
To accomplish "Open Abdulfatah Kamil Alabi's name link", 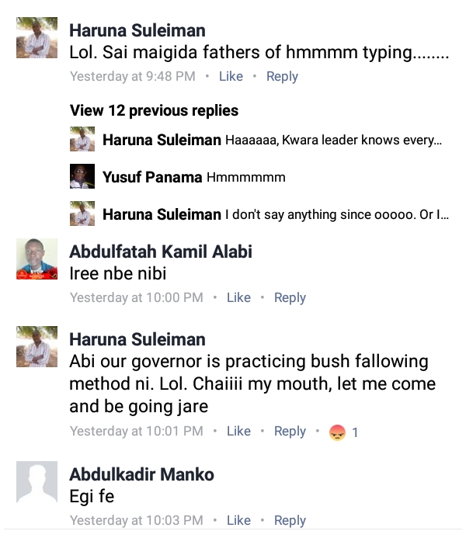I will 161,252.
